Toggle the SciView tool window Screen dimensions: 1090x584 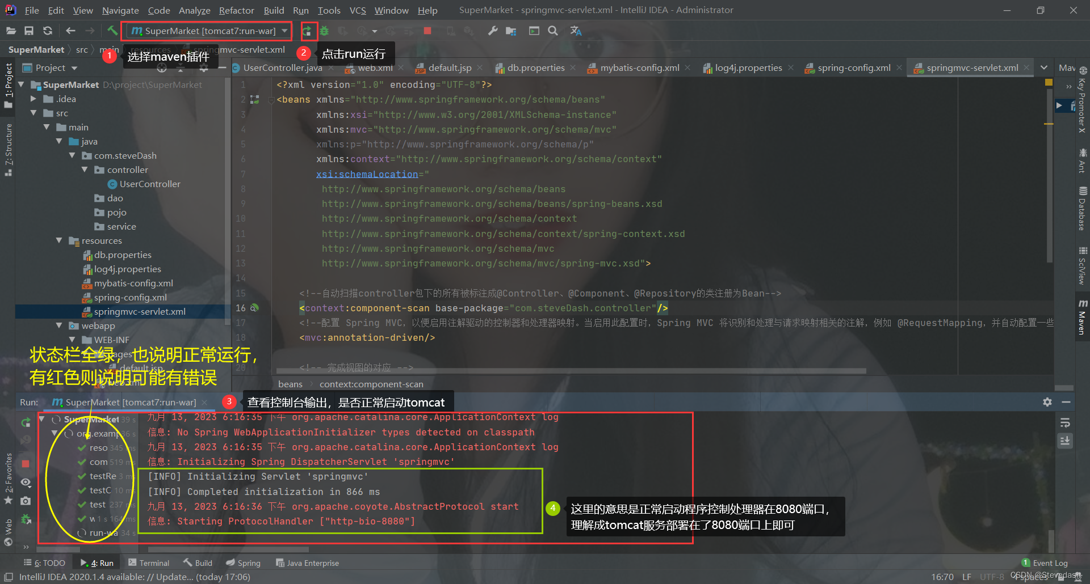pos(1083,265)
